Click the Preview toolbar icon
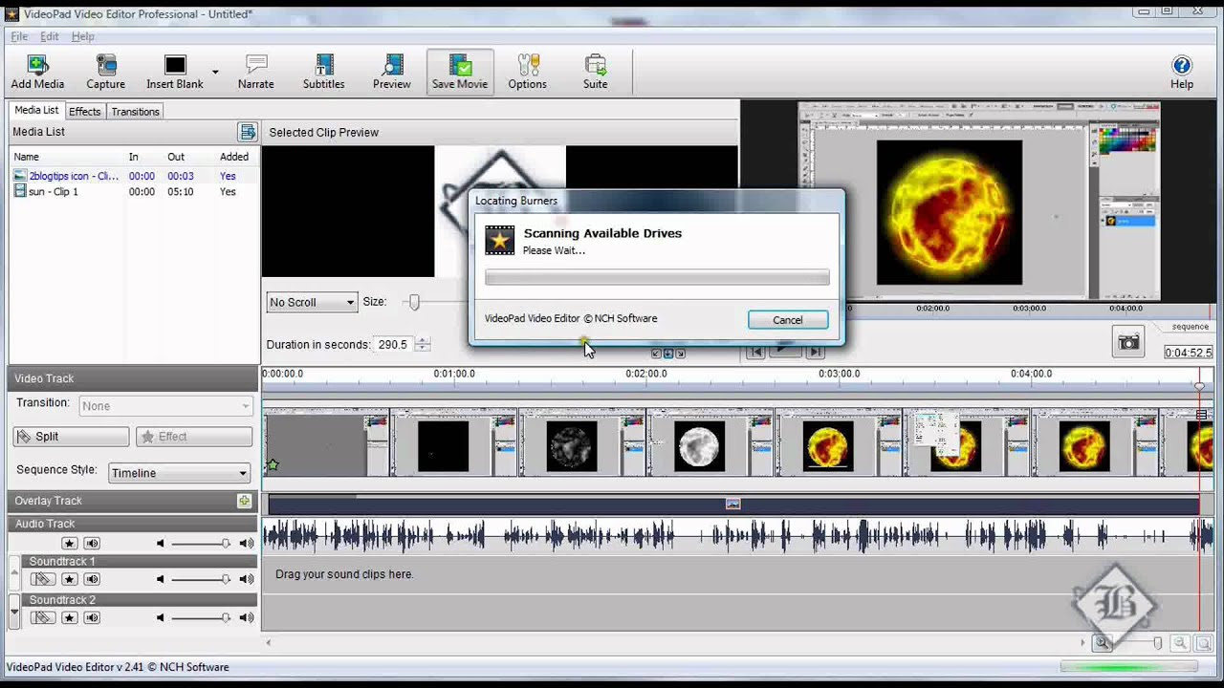 392,72
